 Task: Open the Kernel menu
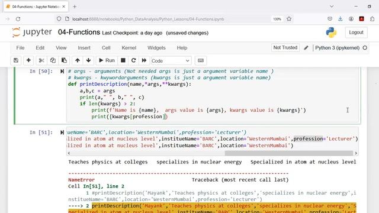[129, 48]
